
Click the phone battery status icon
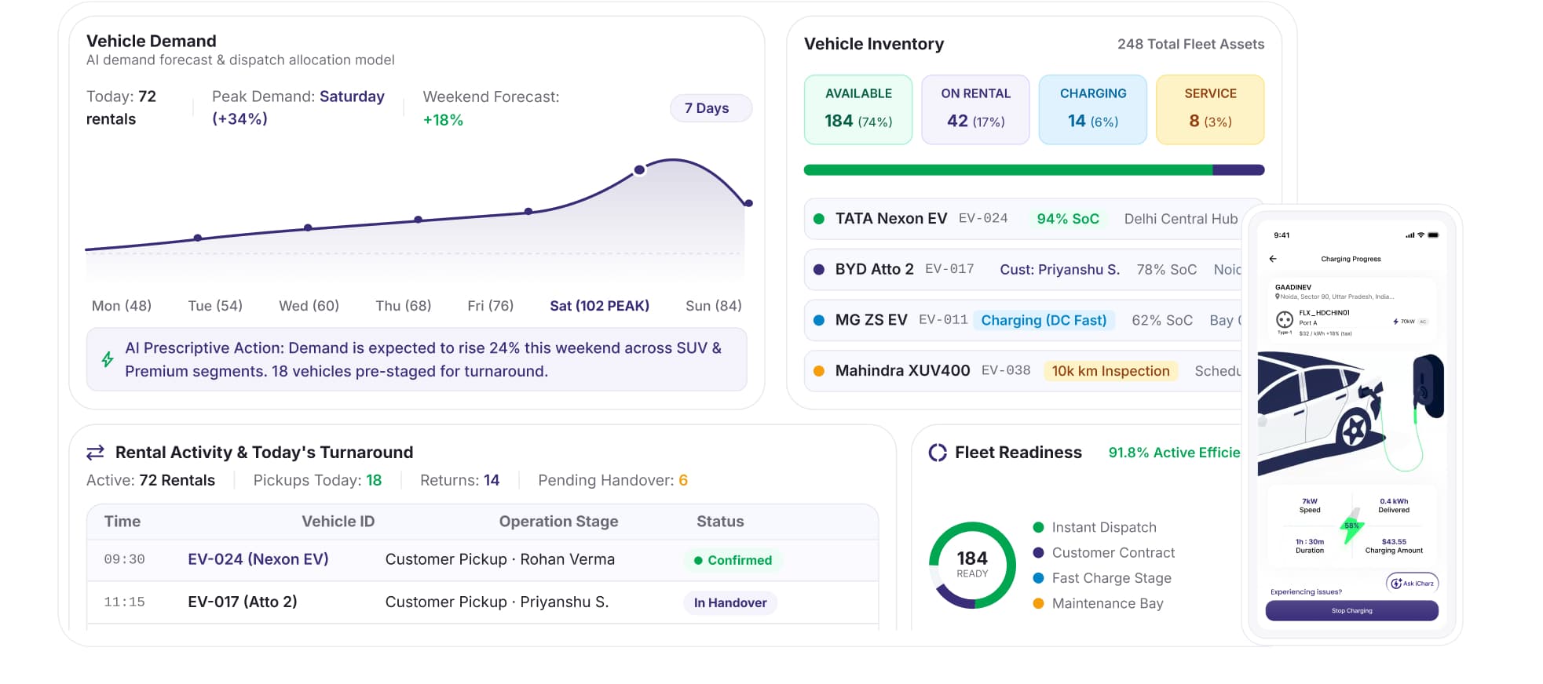point(1433,235)
